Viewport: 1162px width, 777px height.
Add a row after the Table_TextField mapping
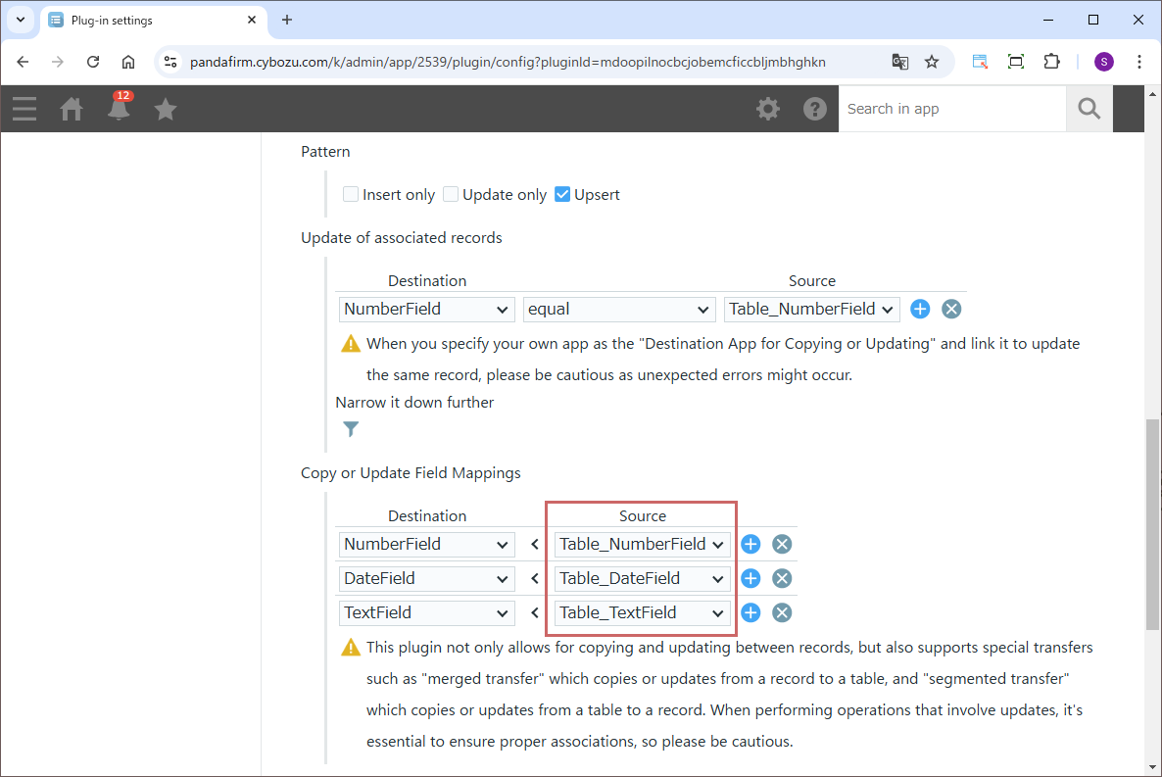click(x=750, y=612)
